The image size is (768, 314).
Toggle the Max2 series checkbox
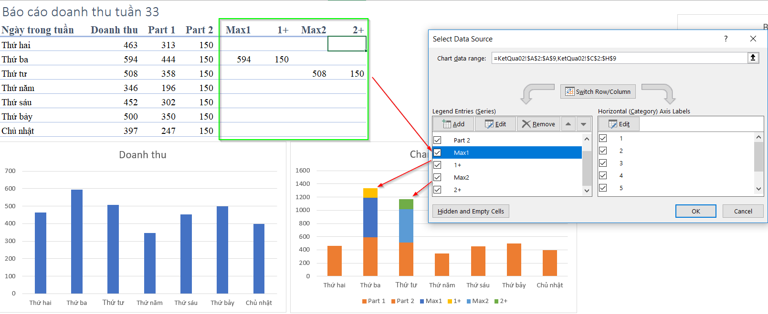437,177
